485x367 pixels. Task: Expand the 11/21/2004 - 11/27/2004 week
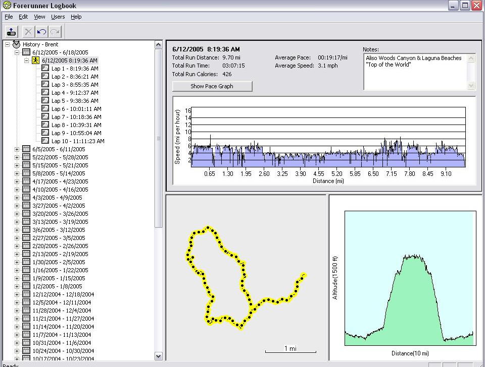pyautogui.click(x=17, y=319)
